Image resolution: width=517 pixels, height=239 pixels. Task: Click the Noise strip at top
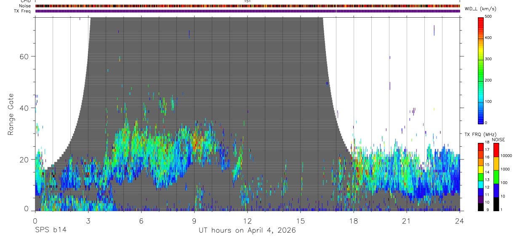pyautogui.click(x=248, y=6)
